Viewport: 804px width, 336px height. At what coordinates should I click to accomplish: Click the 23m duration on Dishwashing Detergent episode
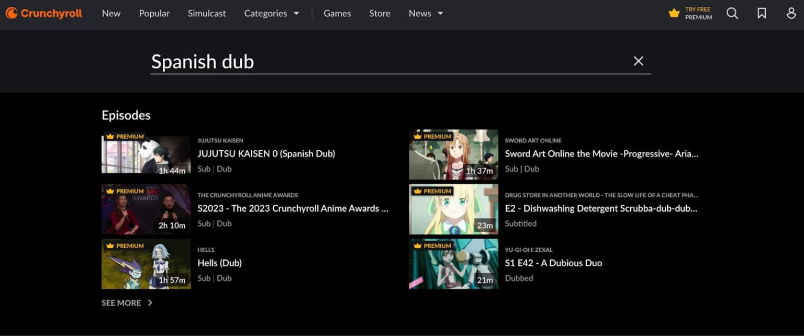pos(485,226)
